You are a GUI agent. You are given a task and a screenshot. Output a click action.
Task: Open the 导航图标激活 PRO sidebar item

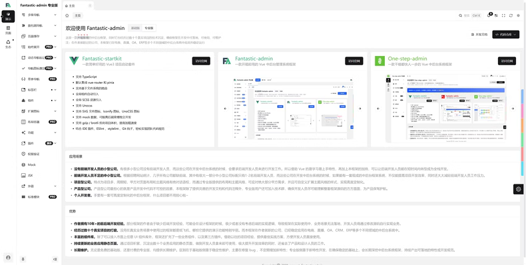click(39, 69)
